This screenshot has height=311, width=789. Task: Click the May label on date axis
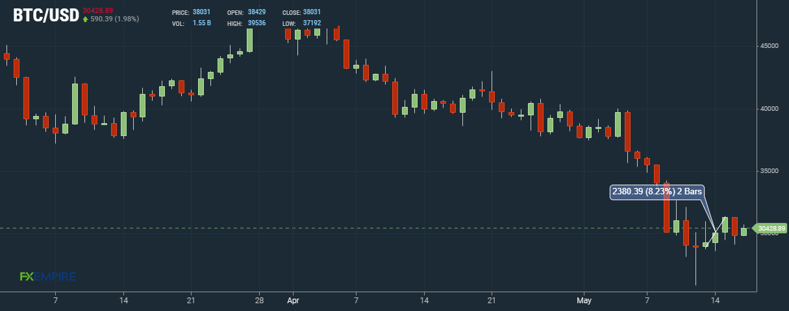tap(585, 301)
